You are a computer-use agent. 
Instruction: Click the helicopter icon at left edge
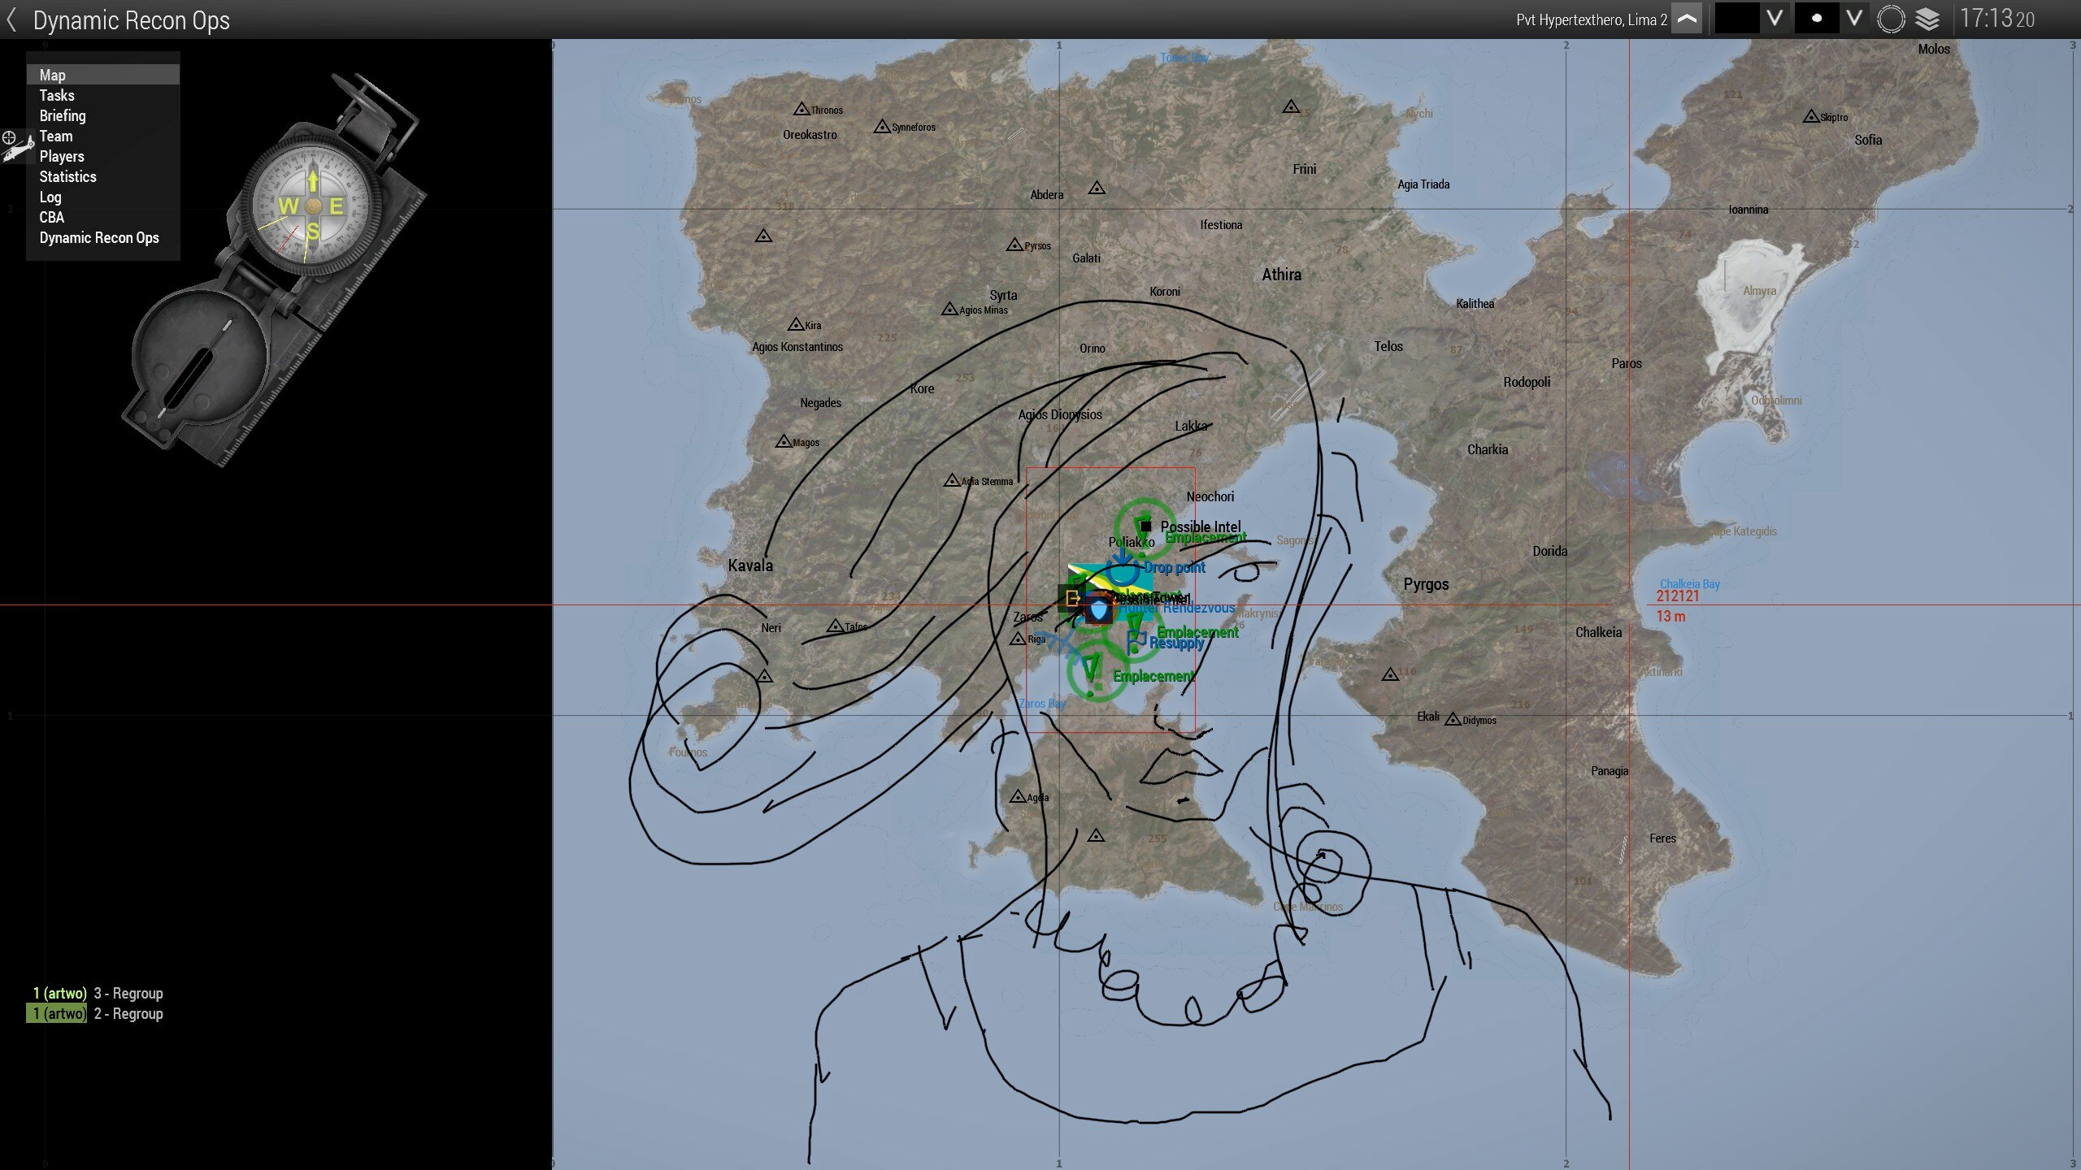(16, 149)
